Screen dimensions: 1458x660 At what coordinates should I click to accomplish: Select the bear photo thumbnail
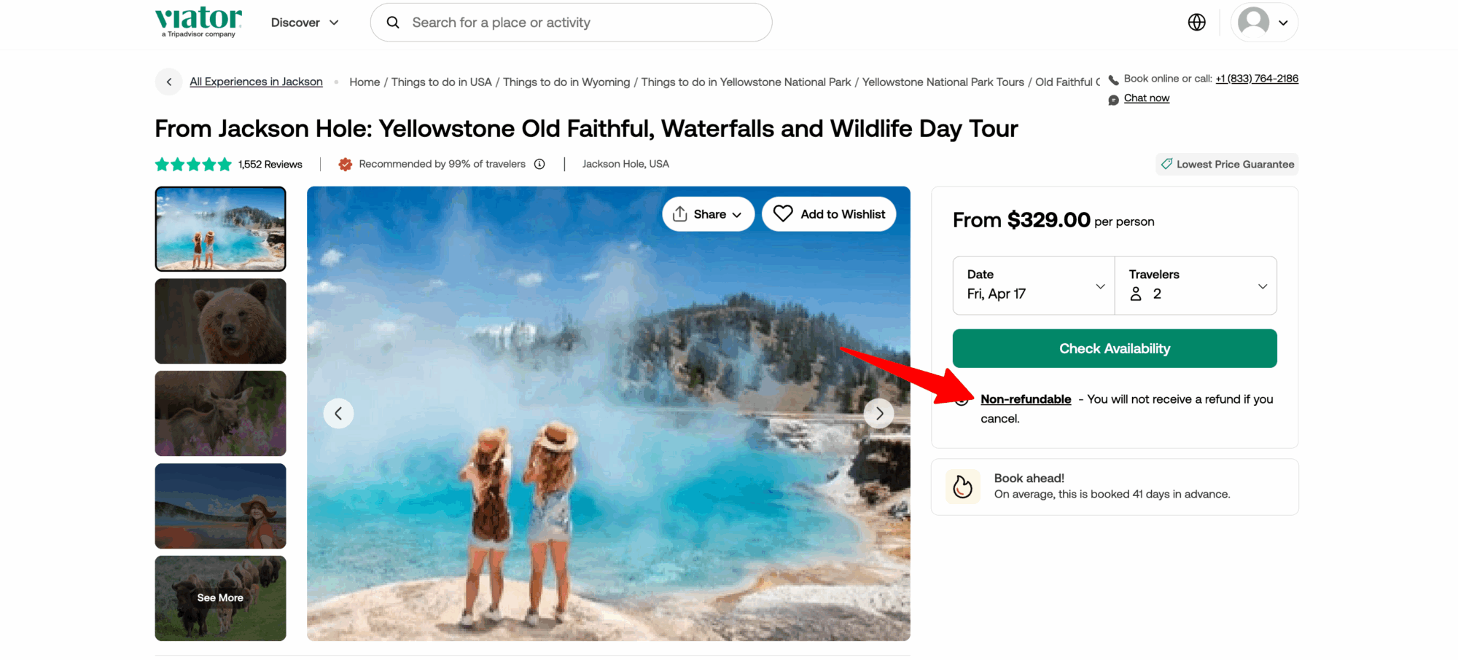point(220,321)
